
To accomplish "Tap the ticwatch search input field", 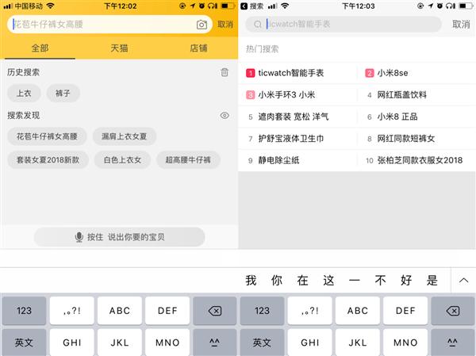I will (x=349, y=25).
